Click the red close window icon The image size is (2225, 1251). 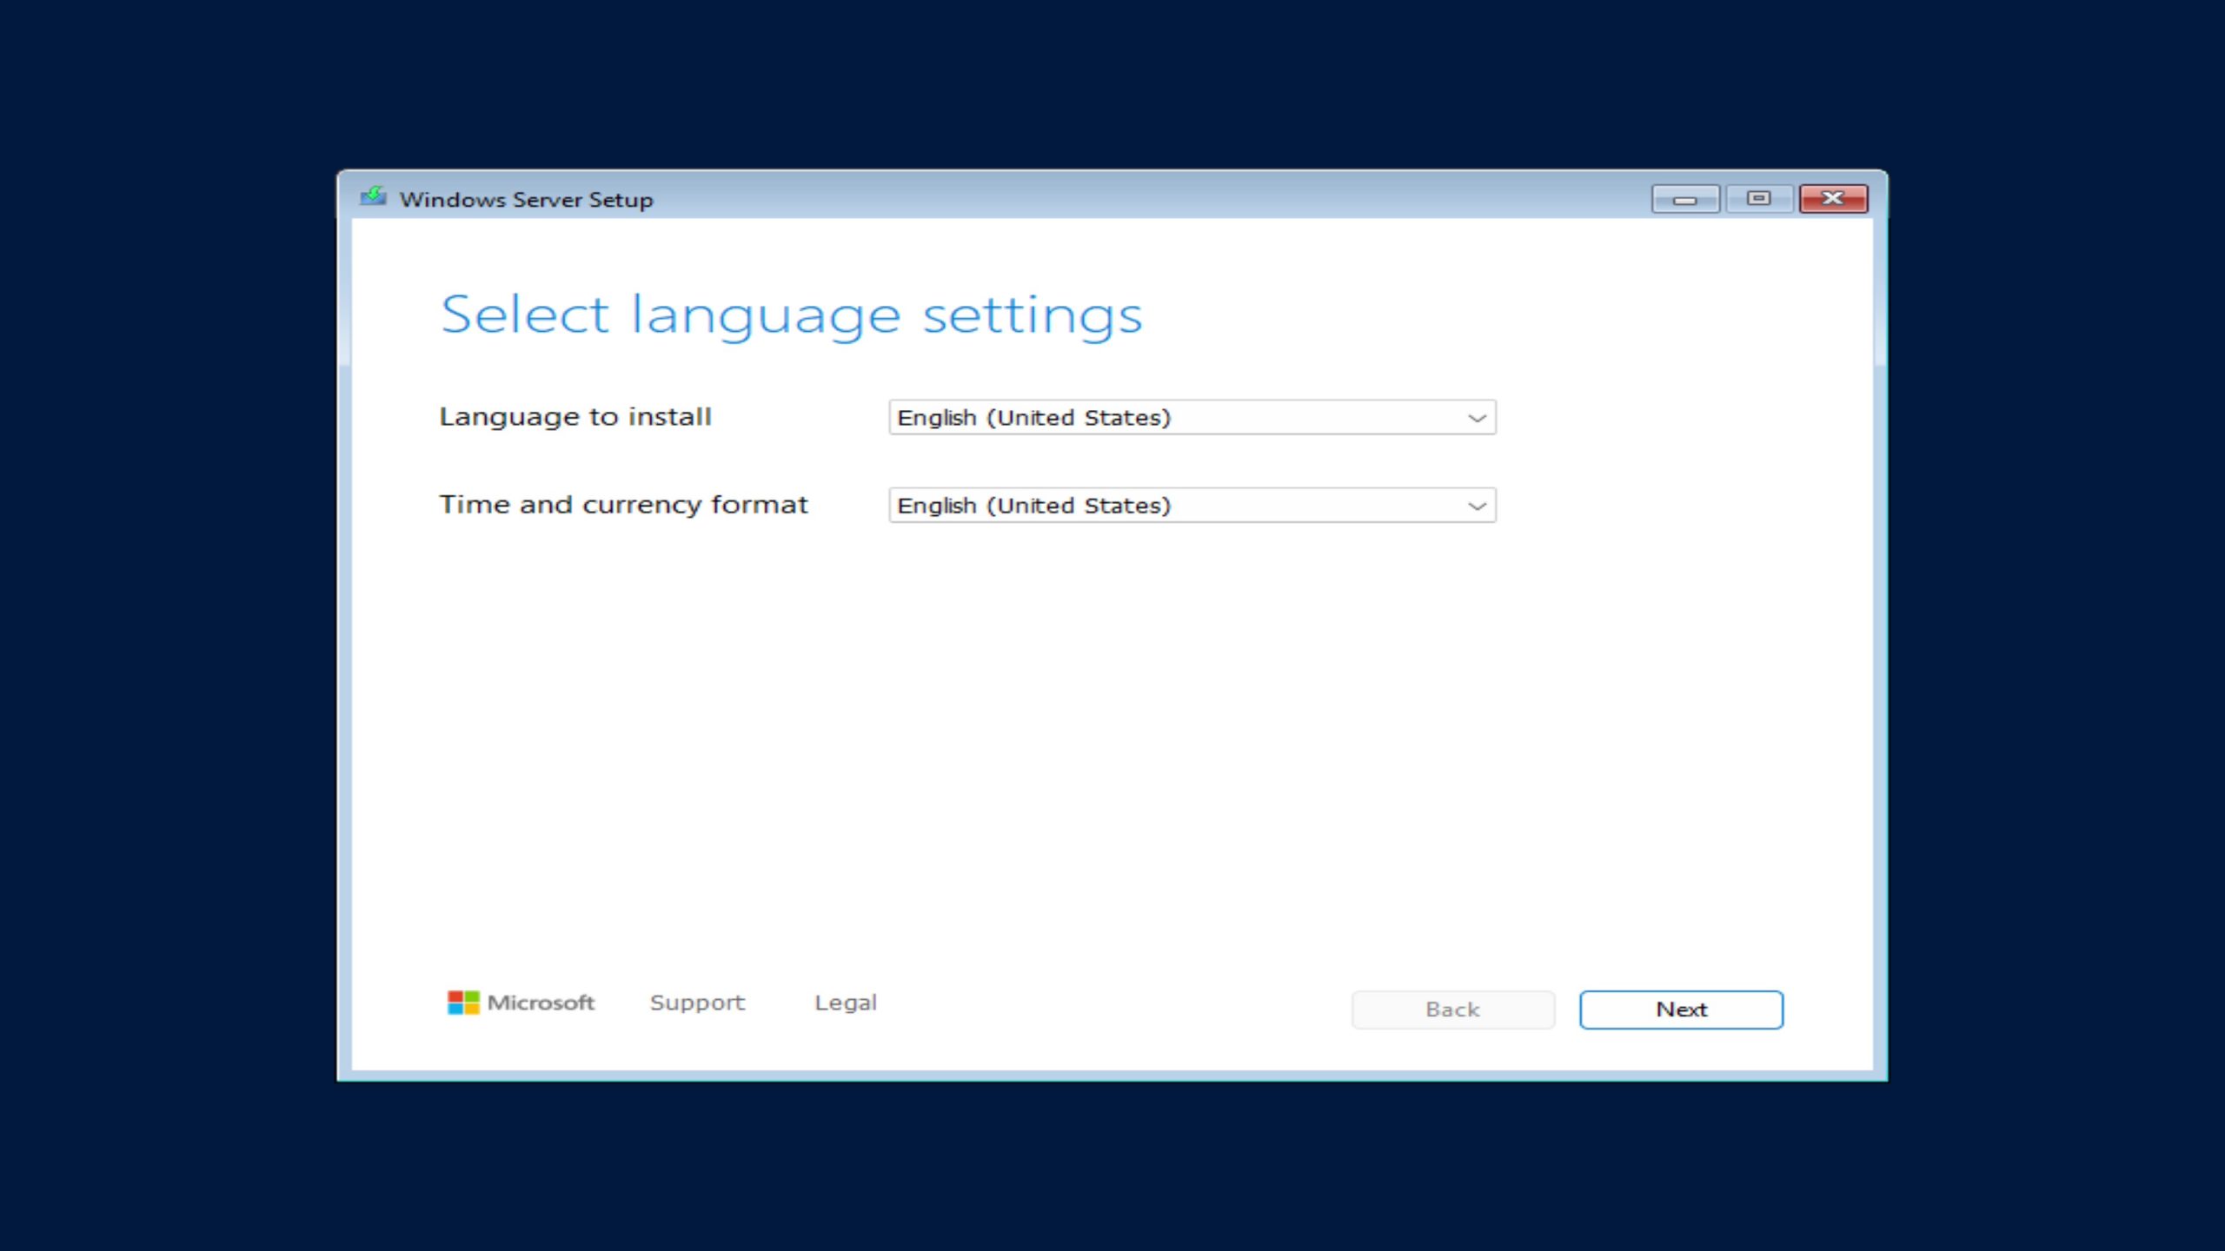pyautogui.click(x=1833, y=198)
